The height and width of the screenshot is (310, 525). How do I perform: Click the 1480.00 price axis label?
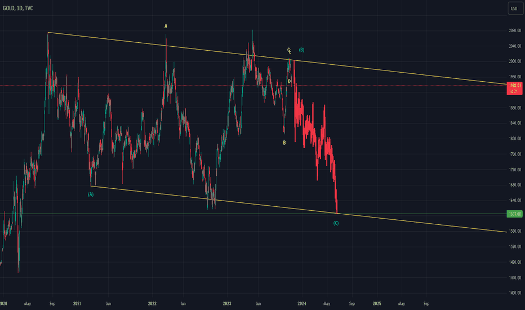(515, 262)
